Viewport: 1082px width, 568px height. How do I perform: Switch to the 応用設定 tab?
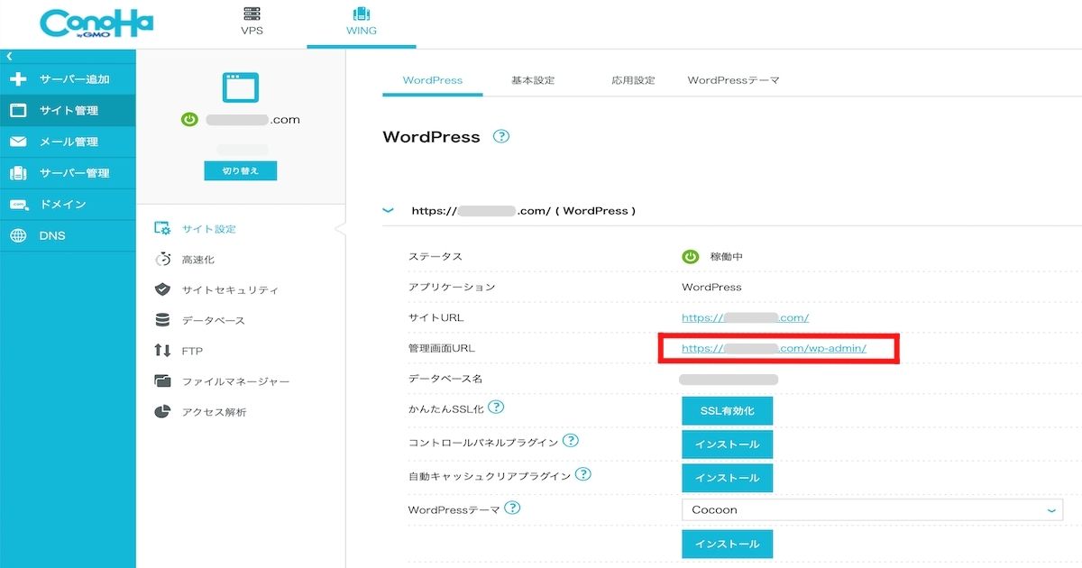pos(633,80)
